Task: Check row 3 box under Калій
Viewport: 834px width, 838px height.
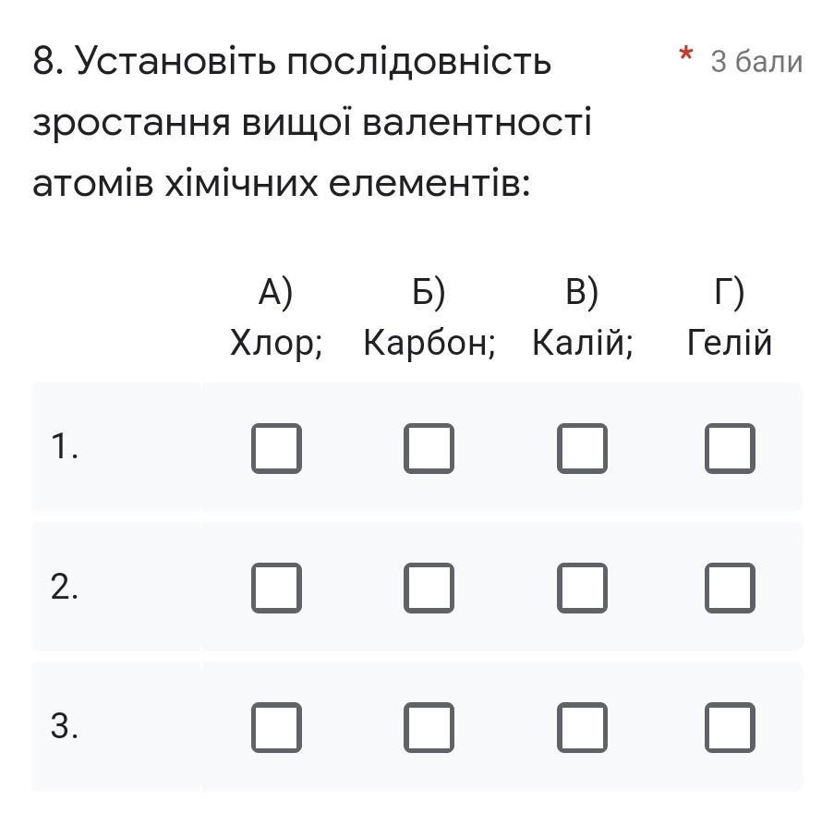Action: click(x=582, y=727)
